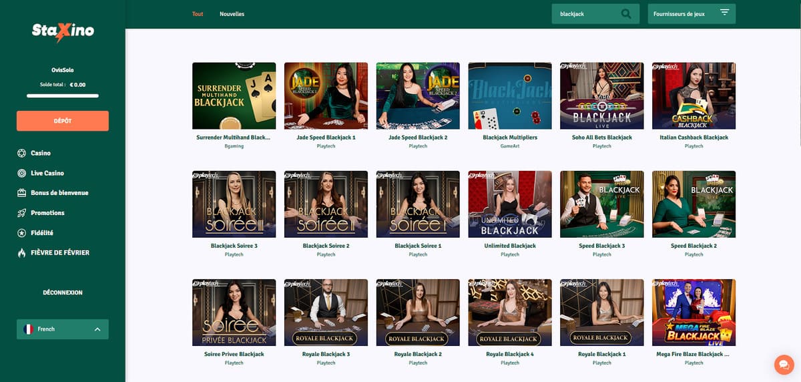Click the Fièvre de Février flame icon
The width and height of the screenshot is (801, 382).
[22, 252]
